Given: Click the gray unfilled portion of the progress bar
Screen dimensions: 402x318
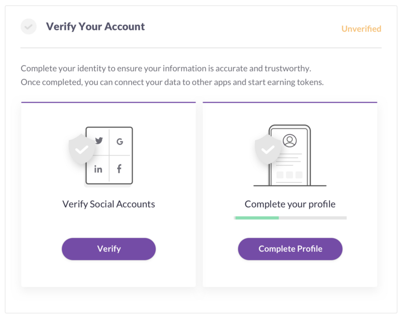Looking at the screenshot, I should coord(313,218).
